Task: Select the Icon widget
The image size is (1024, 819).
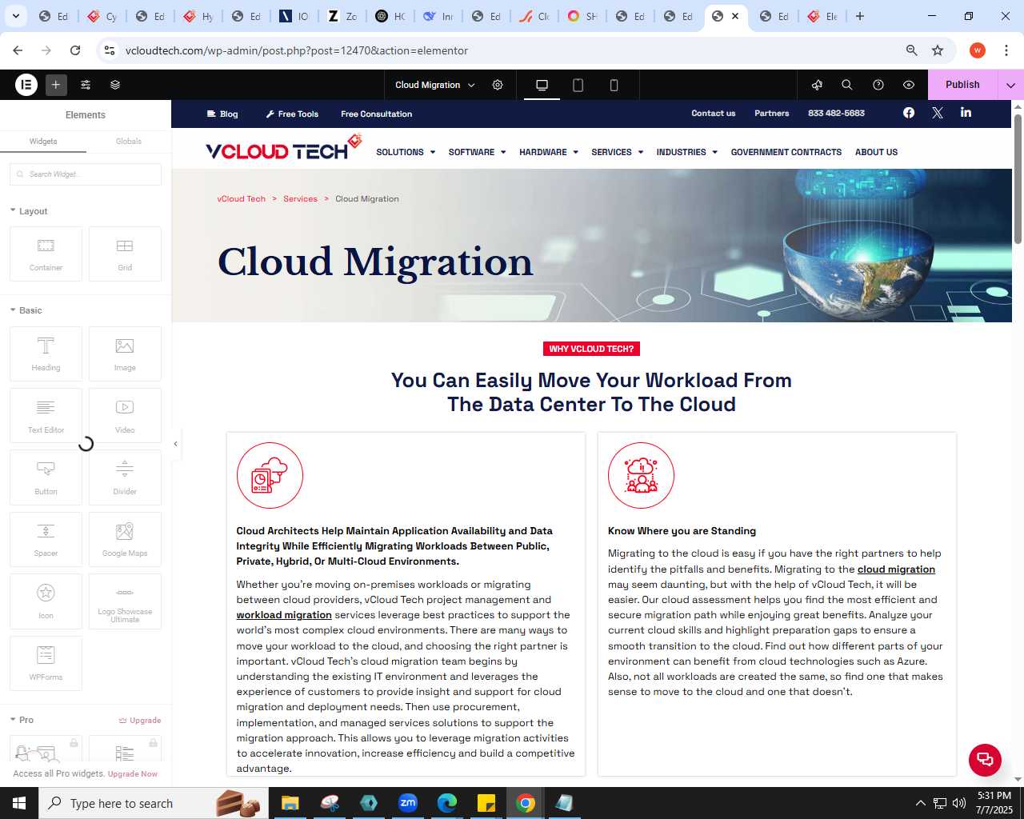Action: [46, 601]
